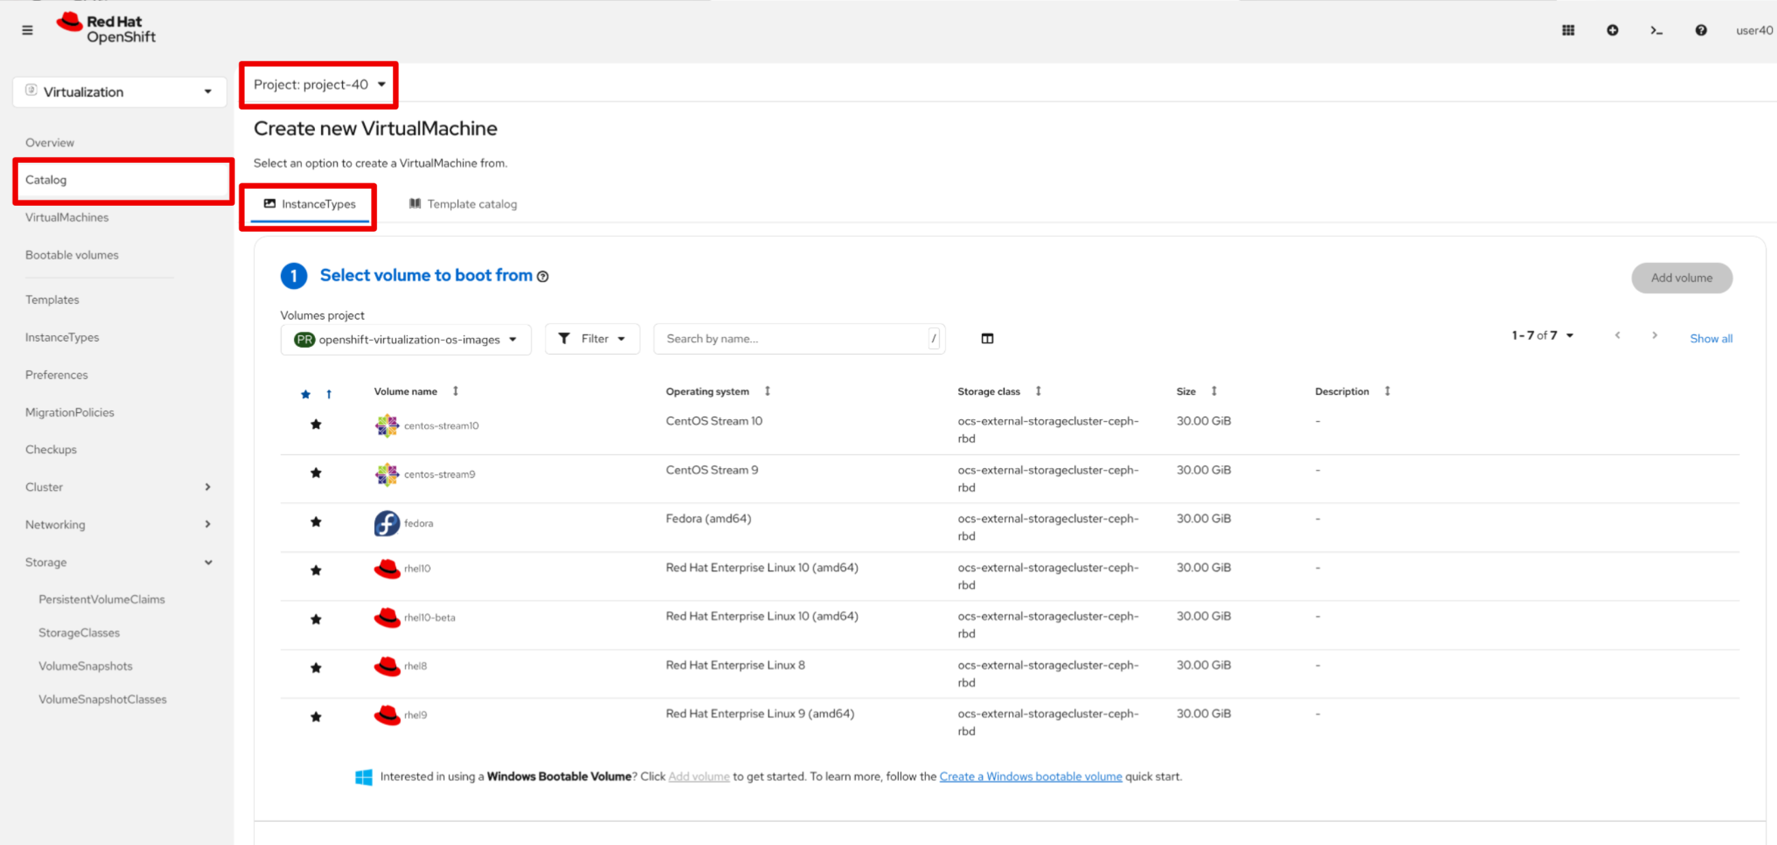Image resolution: width=1777 pixels, height=845 pixels.
Task: Click the manage columns icon
Action: pos(987,339)
